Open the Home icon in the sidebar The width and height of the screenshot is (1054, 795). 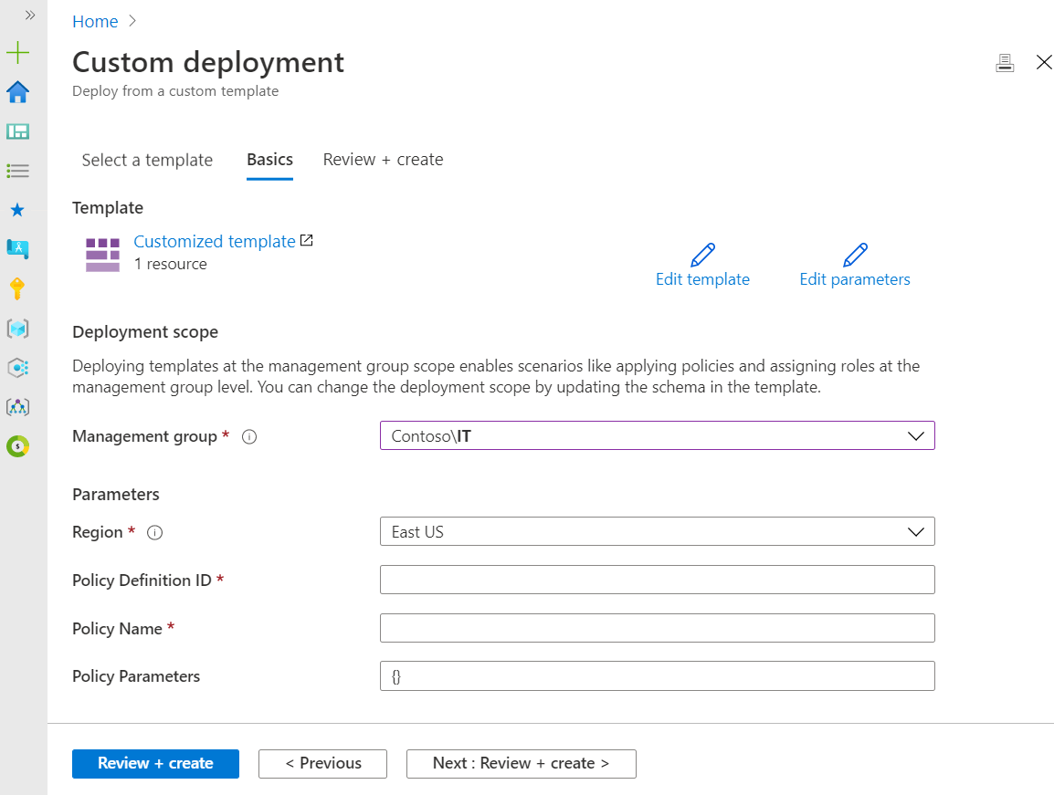coord(17,92)
